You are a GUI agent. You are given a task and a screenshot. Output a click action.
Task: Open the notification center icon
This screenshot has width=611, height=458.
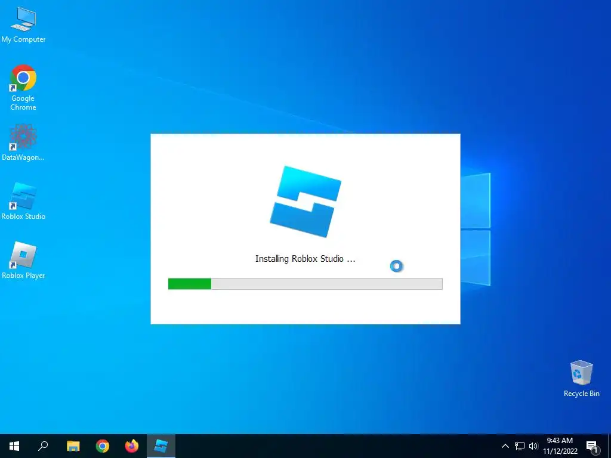[x=592, y=446]
